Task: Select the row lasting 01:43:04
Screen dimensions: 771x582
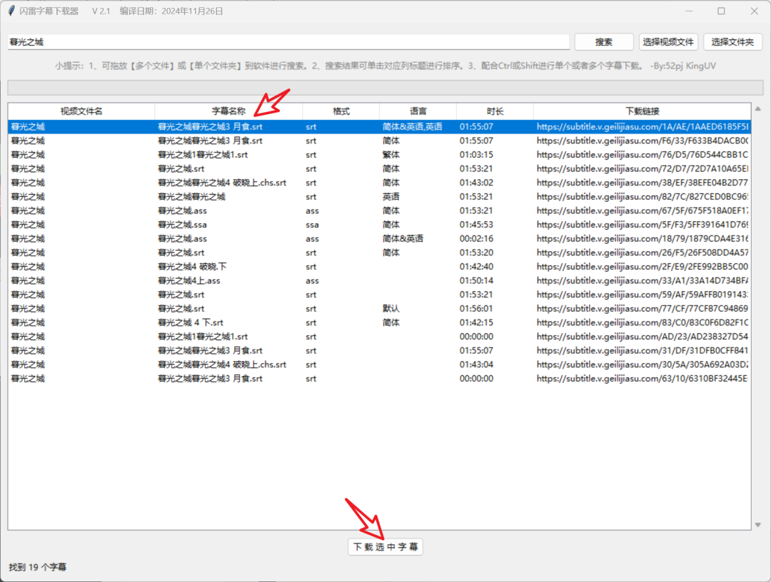Action: [x=379, y=365]
